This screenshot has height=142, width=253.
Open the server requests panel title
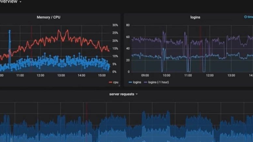click(x=122, y=94)
